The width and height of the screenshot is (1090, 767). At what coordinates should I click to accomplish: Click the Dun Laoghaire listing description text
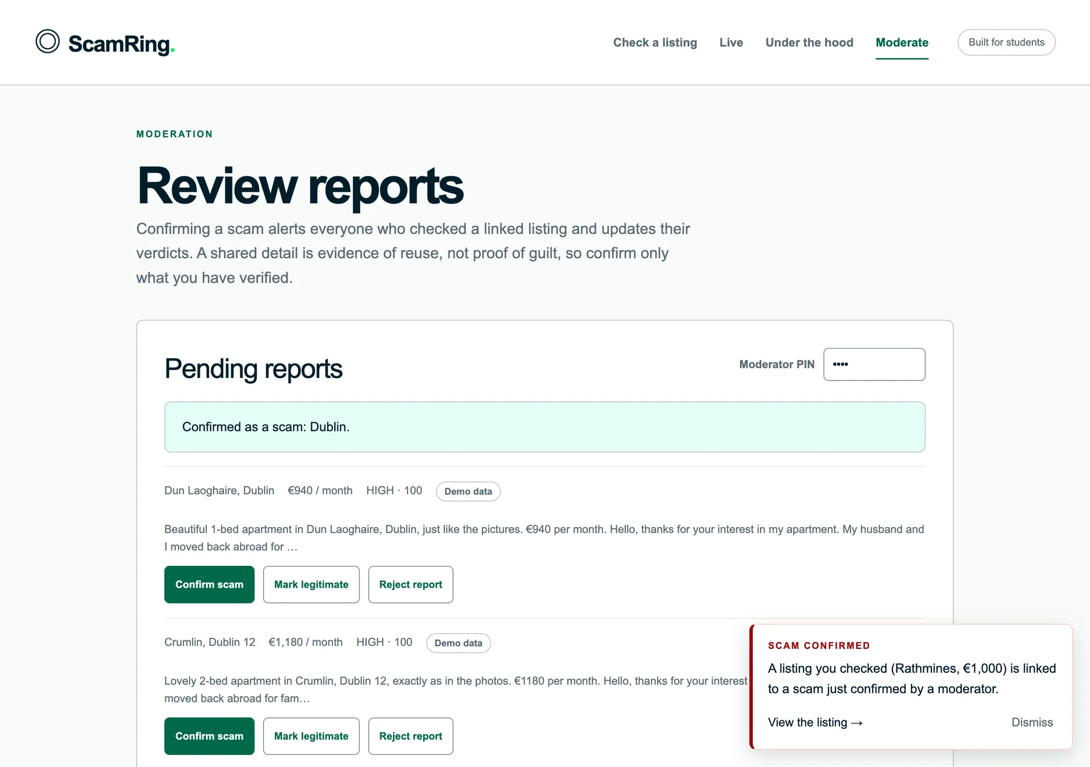click(x=544, y=537)
